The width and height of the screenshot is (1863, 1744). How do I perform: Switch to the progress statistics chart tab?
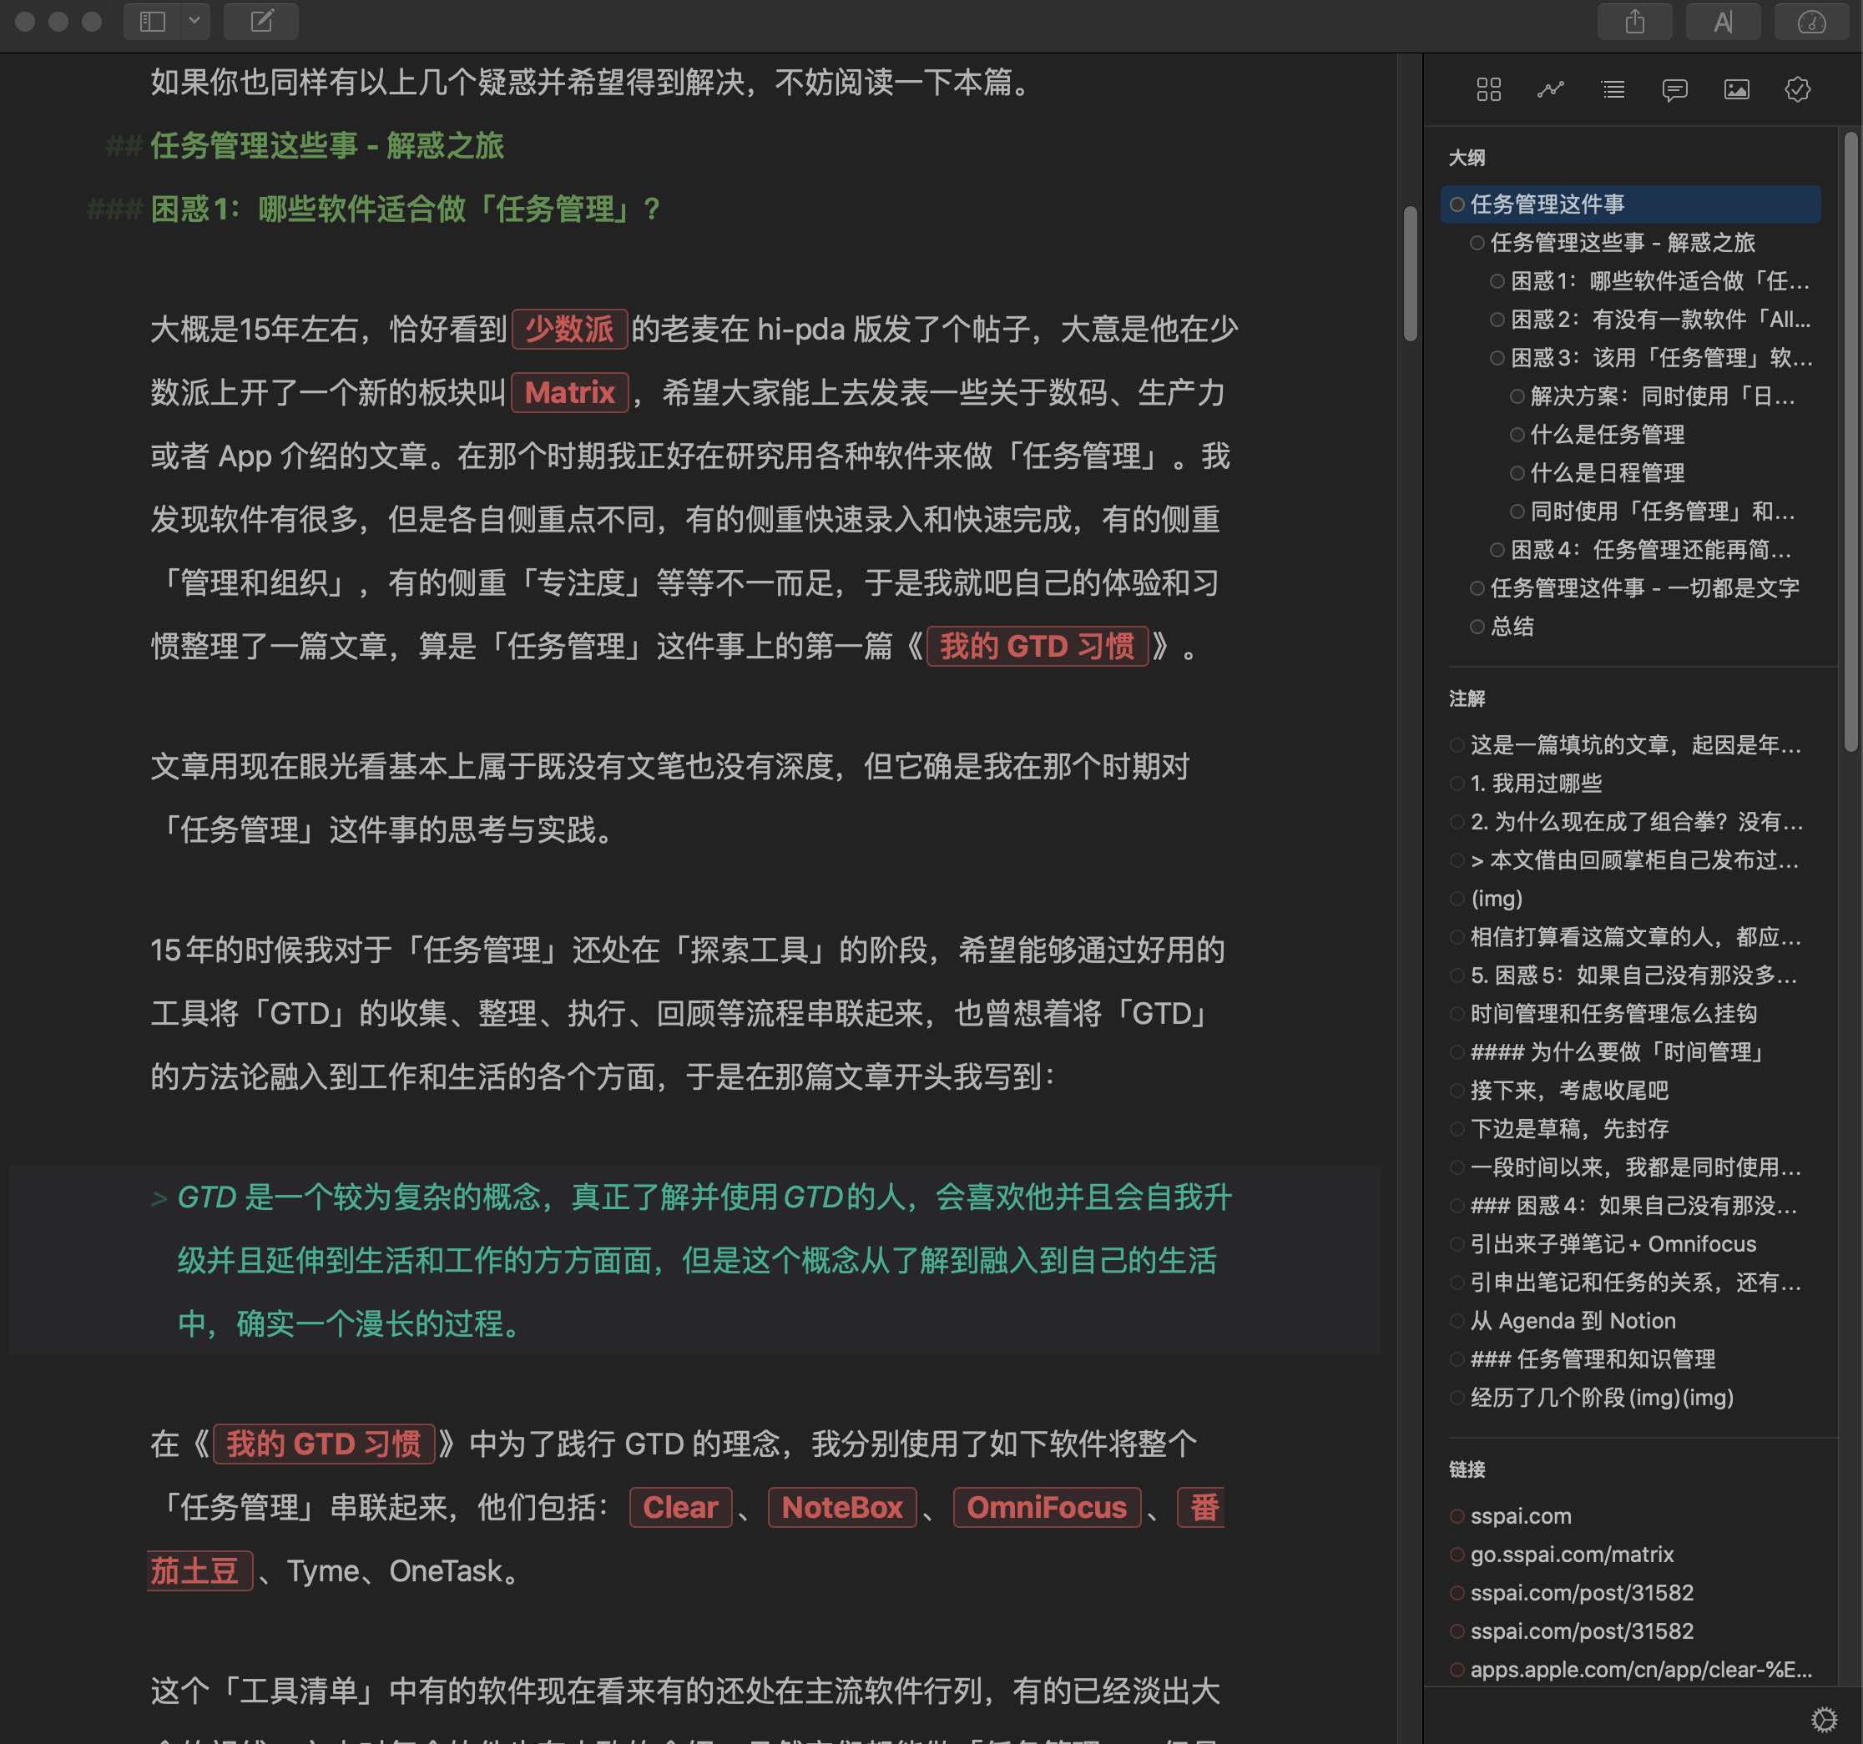[x=1550, y=90]
